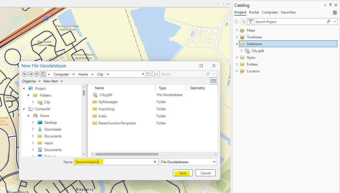The width and height of the screenshot is (340, 193).
Task: Switch to the Portal tab in Catalog
Action: point(254,12)
